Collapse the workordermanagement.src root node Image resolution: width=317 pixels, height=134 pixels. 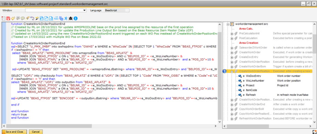coord(228,24)
